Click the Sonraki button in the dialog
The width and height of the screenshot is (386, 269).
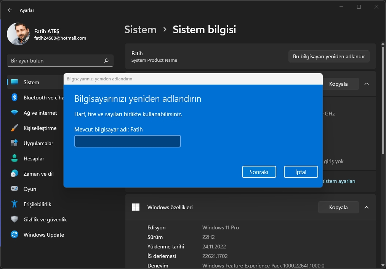pos(259,172)
